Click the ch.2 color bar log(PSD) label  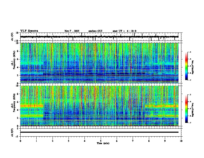[193, 110]
